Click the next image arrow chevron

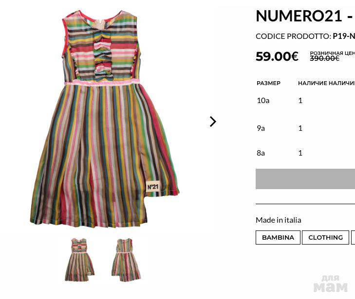coord(213,122)
